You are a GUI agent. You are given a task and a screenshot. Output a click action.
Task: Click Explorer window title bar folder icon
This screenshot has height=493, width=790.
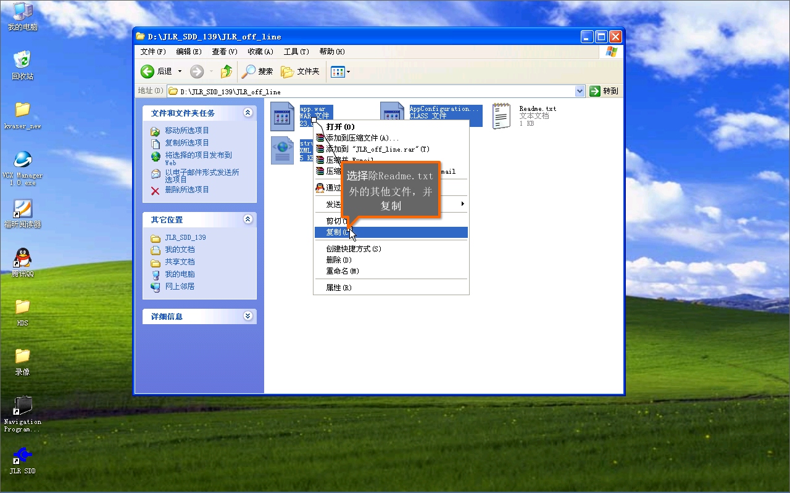click(141, 36)
